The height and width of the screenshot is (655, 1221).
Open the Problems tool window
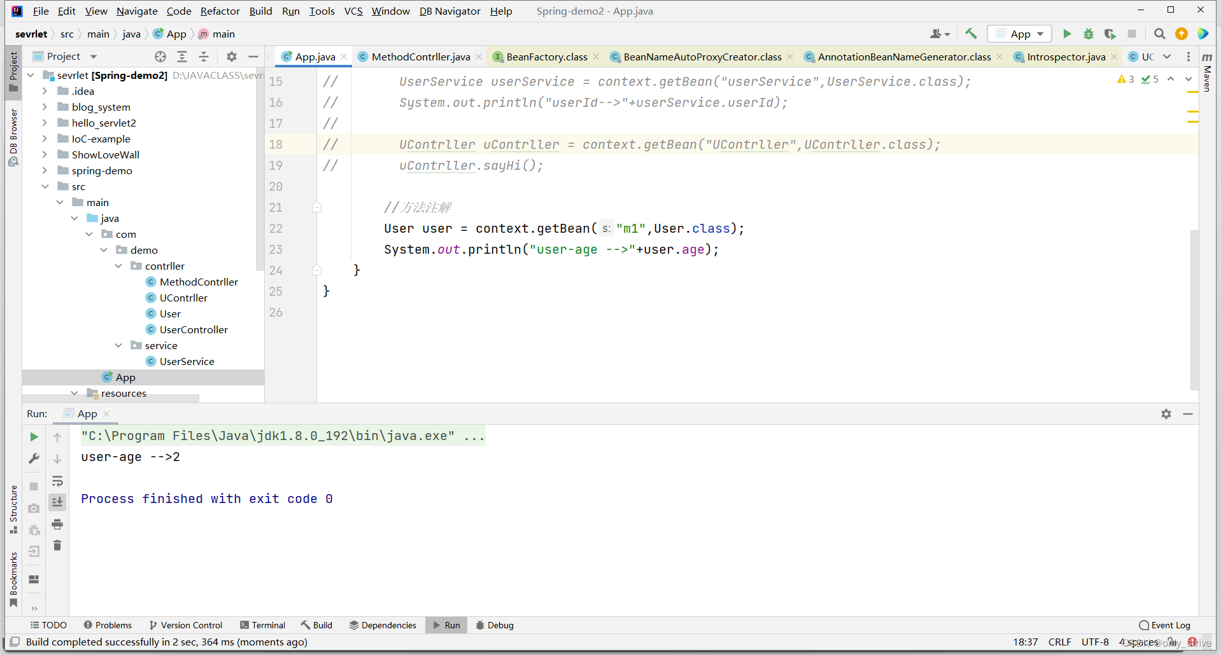coord(108,625)
